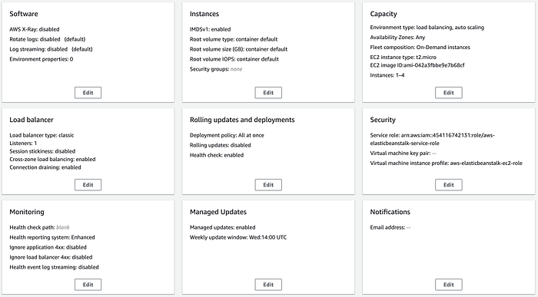Click 'Health event log streaming: disabled'
Screen dimensions: 538x297
54,267
